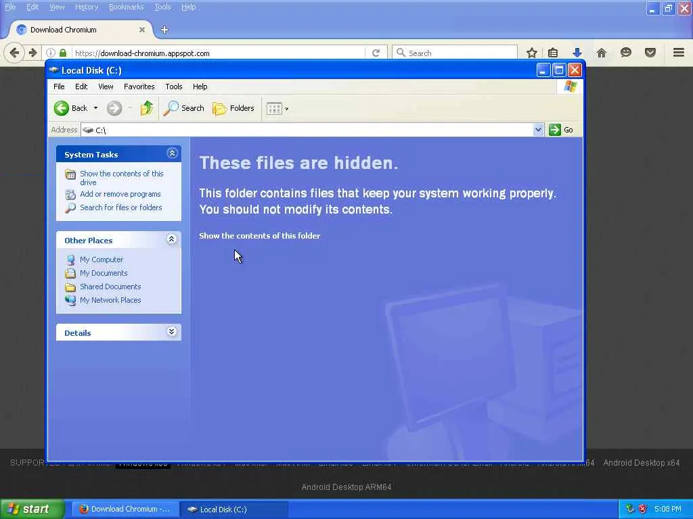Open My Network Places link
693x519 pixels.
(x=110, y=299)
